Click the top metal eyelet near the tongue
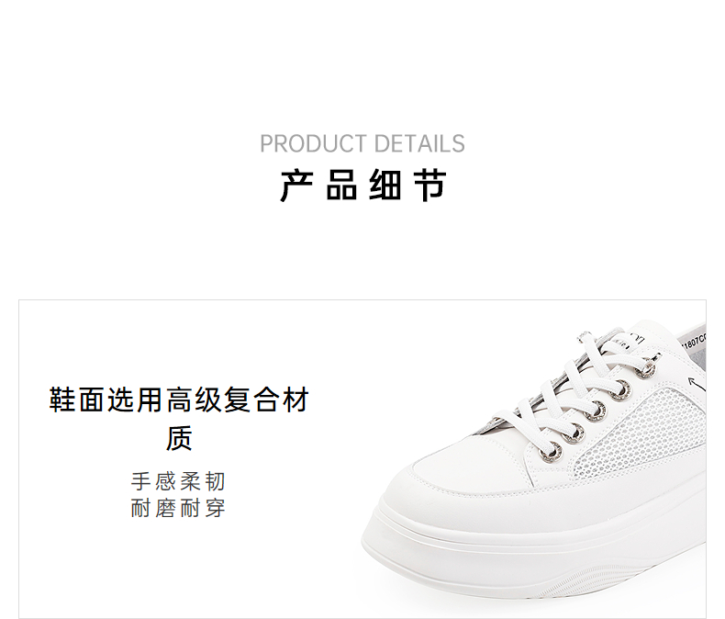 tap(646, 370)
